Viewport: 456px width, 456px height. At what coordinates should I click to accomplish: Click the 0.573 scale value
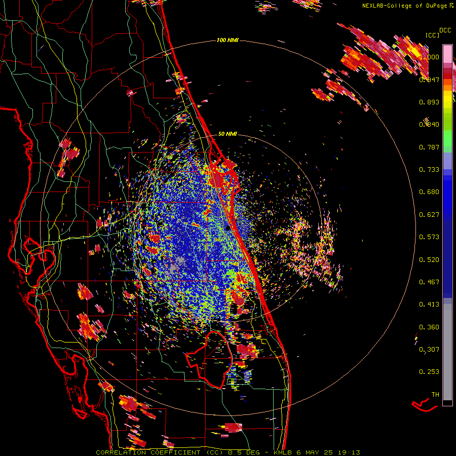[x=429, y=237]
